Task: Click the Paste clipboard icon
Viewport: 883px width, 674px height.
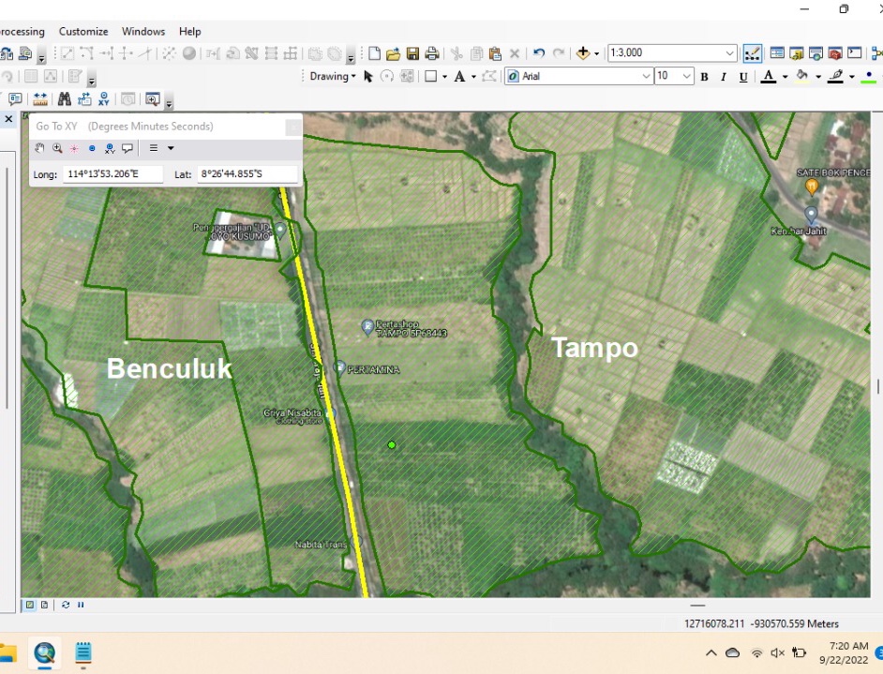Action: [x=495, y=53]
